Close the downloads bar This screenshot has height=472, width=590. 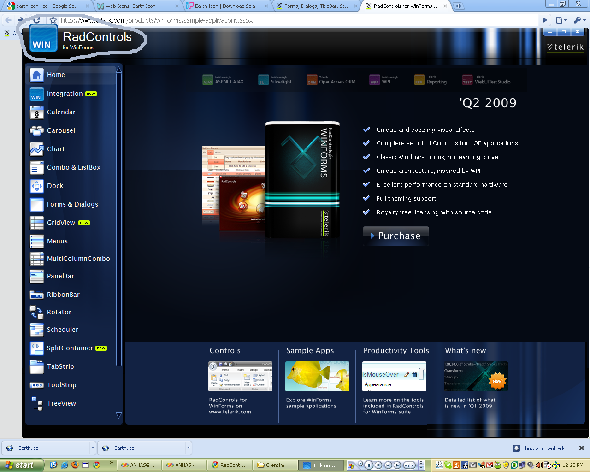582,448
